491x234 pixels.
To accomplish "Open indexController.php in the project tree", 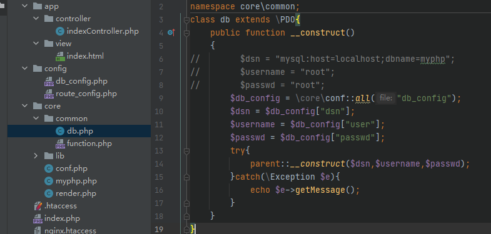I will [103, 31].
